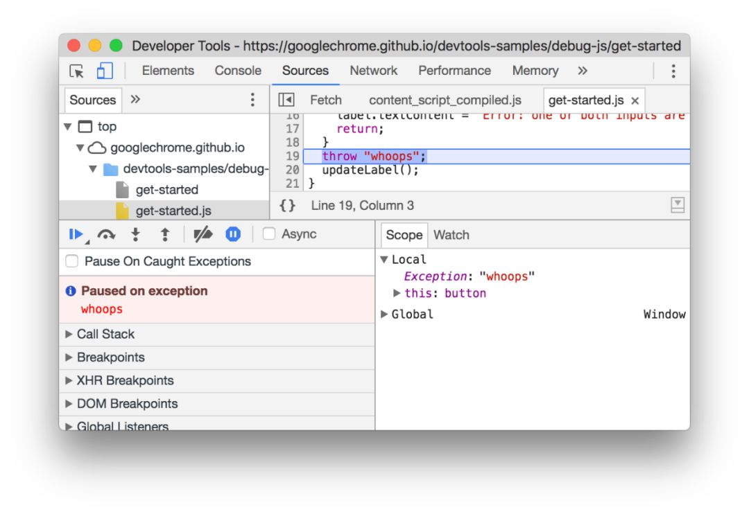Image resolution: width=749 pixels, height=514 pixels.
Task: Step out of current function
Action: pyautogui.click(x=165, y=235)
